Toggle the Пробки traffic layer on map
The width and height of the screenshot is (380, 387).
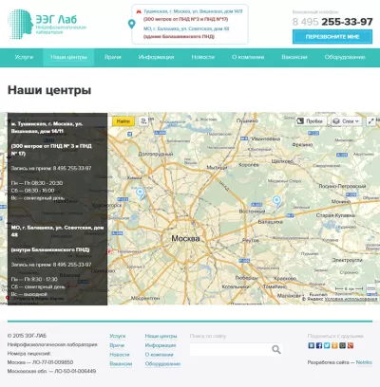pos(311,121)
